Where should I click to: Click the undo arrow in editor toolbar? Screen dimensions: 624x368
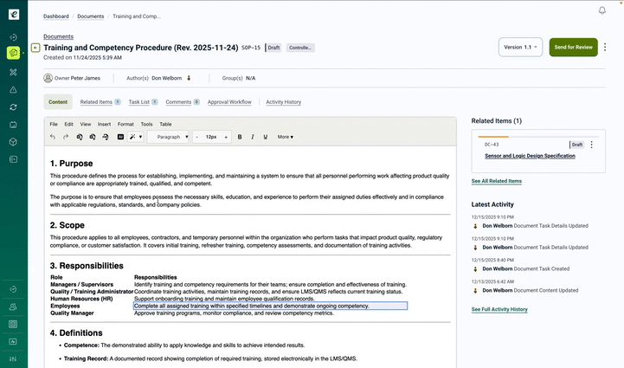coord(53,137)
